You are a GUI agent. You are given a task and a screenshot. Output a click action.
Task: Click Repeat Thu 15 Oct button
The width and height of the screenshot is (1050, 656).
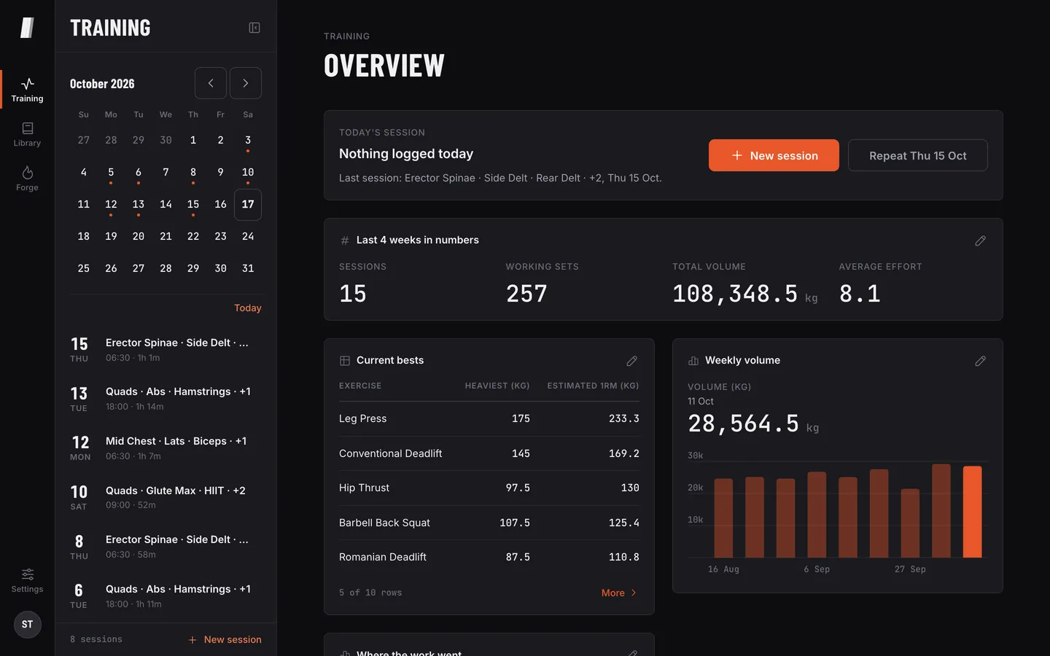click(x=917, y=155)
